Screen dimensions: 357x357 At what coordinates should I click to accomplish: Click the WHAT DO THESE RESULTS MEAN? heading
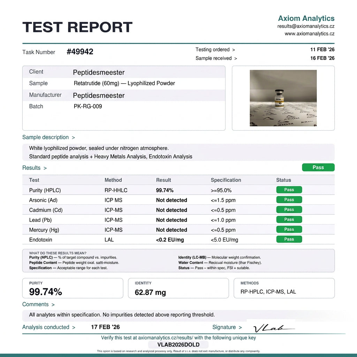click(x=58, y=253)
